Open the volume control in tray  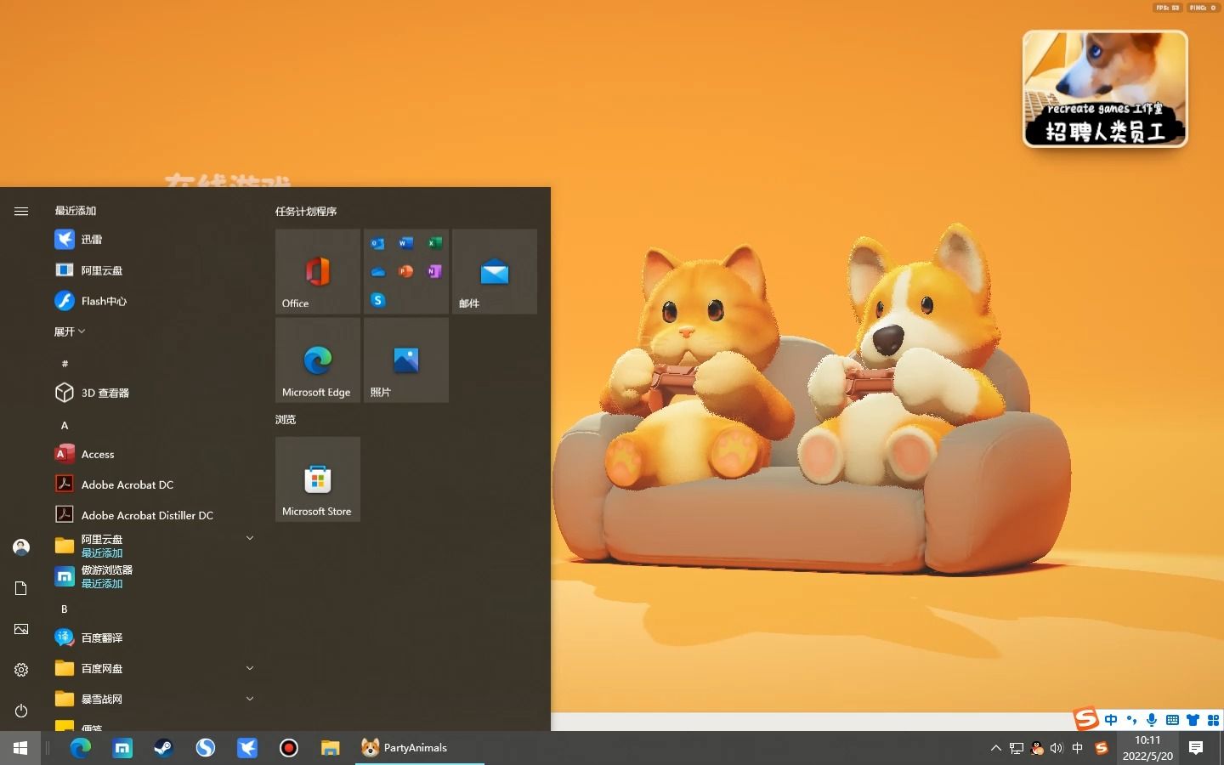coord(1057,748)
